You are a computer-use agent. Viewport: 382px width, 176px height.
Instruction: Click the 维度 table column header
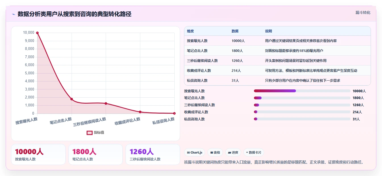190,31
